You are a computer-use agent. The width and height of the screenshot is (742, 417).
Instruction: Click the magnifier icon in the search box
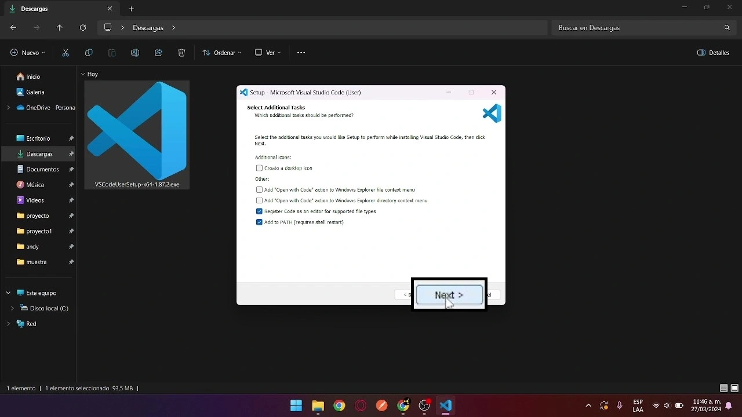pyautogui.click(x=727, y=28)
